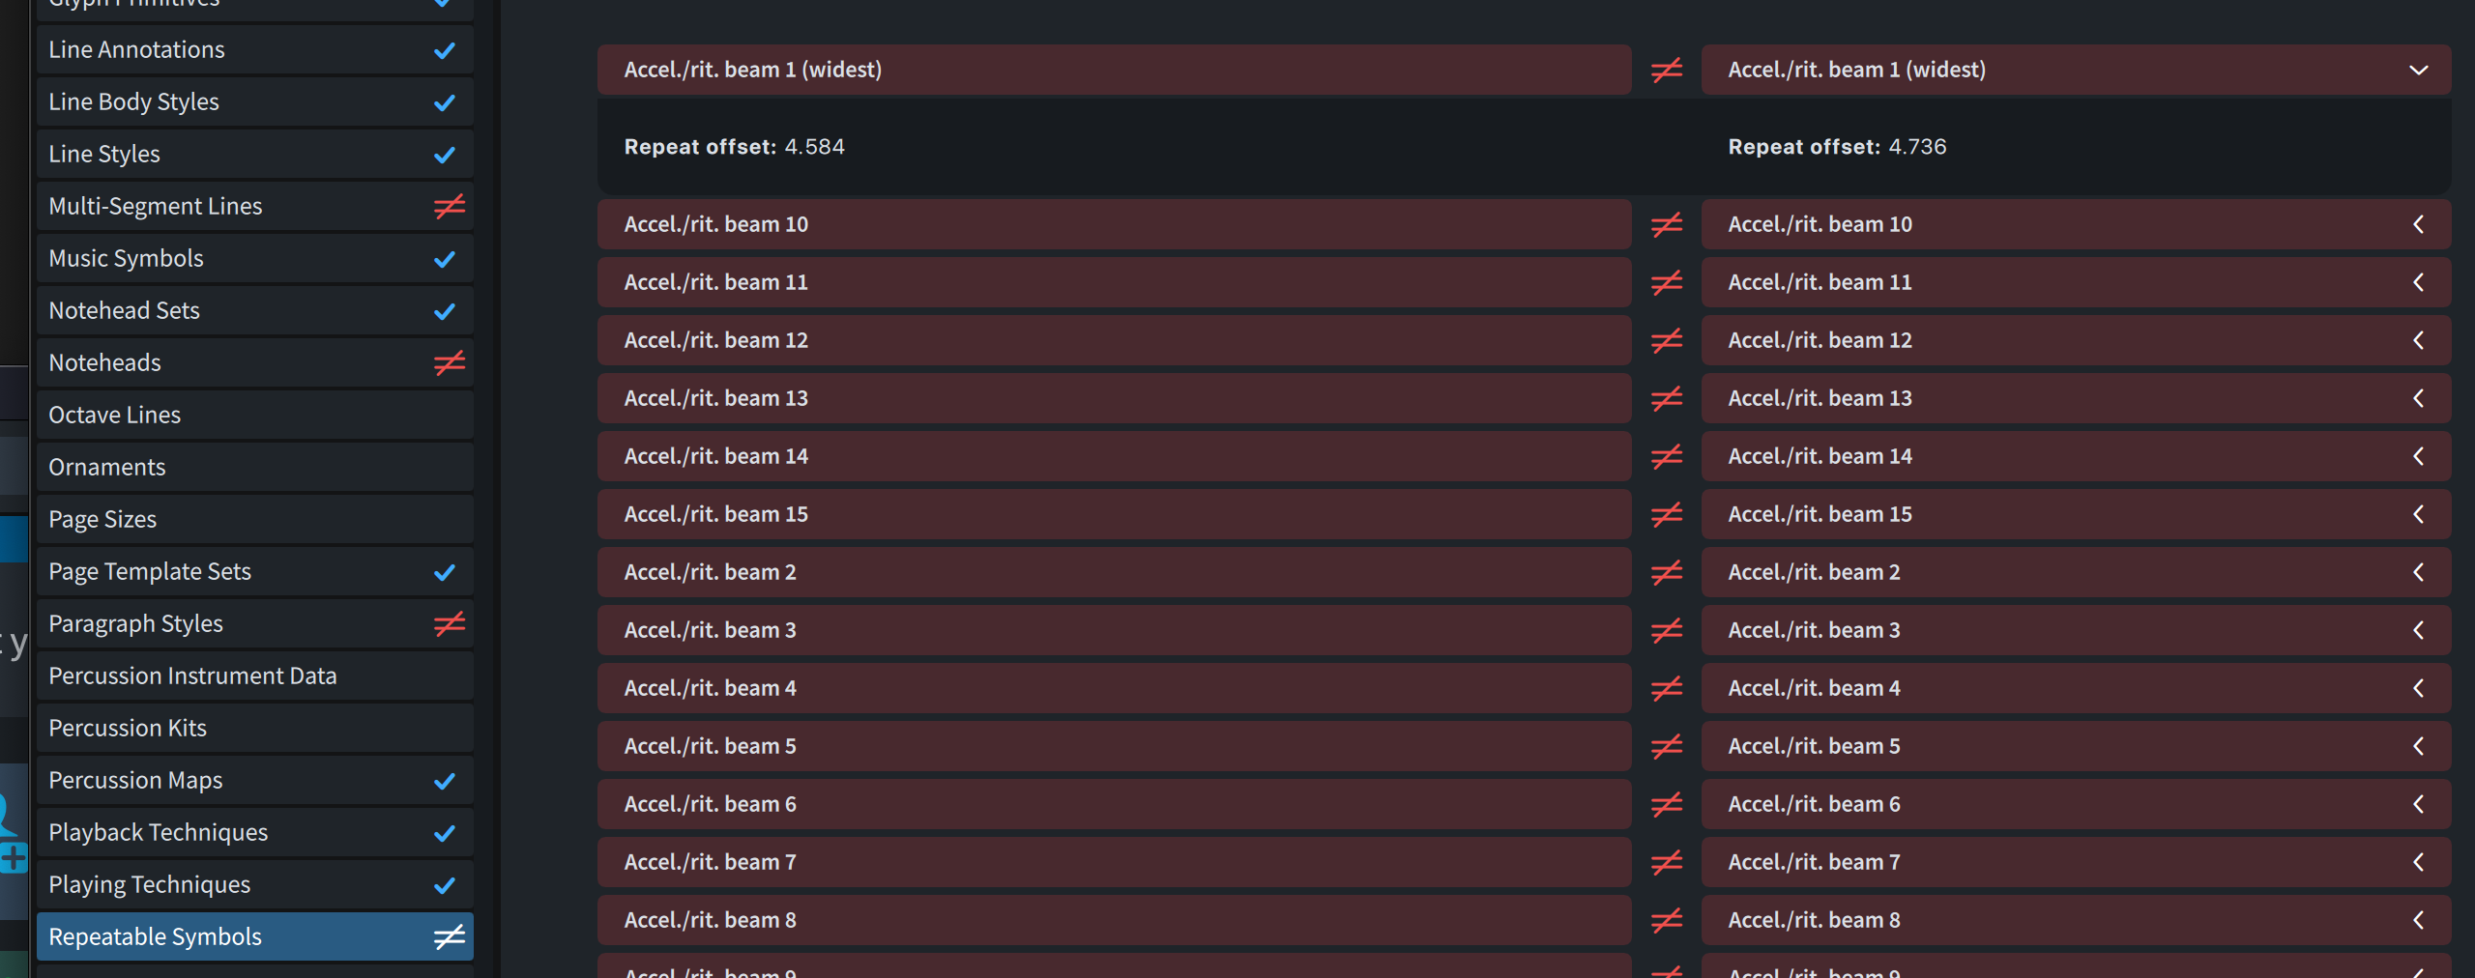Expand the right-side Accel./rit. beam 12 chevron
This screenshot has width=2475, height=978.
(2418, 340)
